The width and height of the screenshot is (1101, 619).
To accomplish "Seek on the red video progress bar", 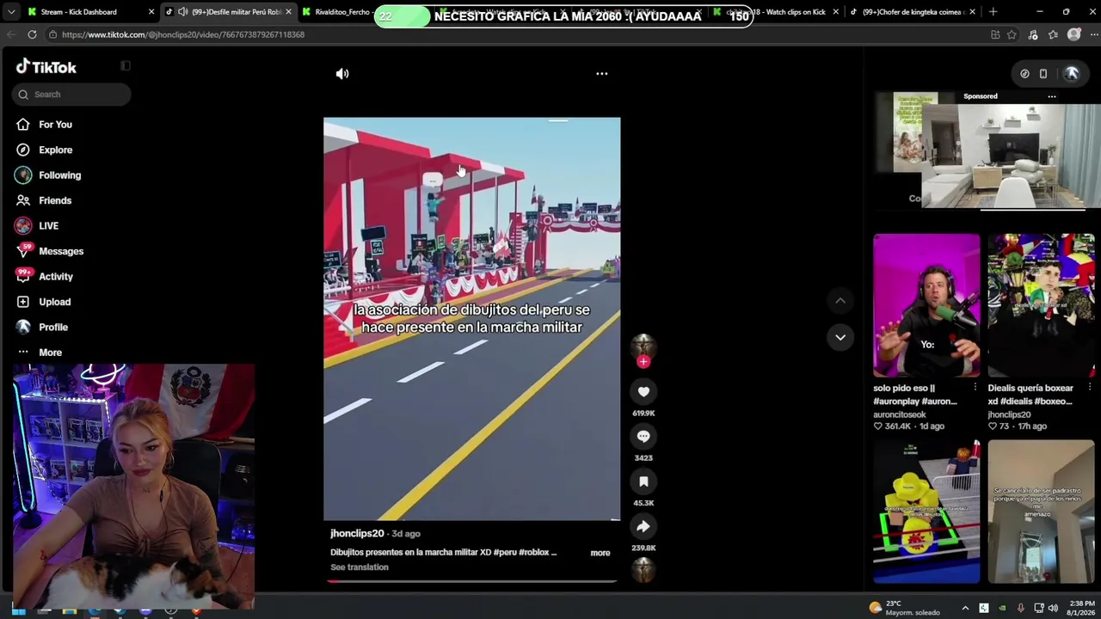I will click(471, 581).
